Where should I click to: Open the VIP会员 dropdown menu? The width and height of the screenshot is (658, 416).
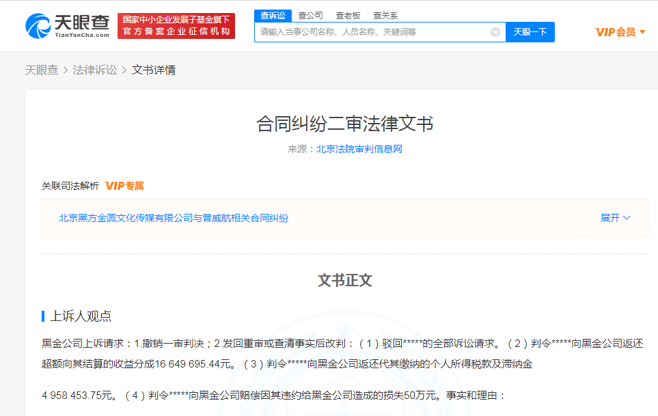[620, 32]
